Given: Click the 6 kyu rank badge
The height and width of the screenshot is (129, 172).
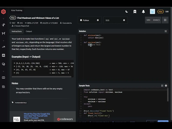Looking at the screenshot, I should (160, 12).
